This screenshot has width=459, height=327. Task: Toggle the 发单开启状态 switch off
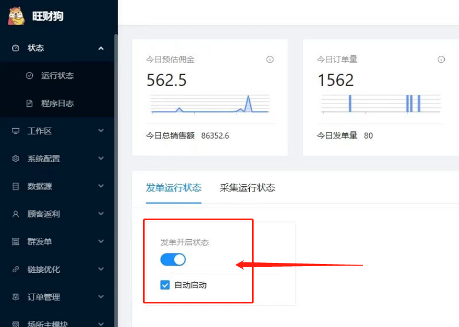[x=173, y=260]
